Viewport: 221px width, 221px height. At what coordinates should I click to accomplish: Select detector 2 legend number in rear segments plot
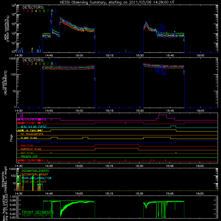pyautogui.click(x=28, y=64)
